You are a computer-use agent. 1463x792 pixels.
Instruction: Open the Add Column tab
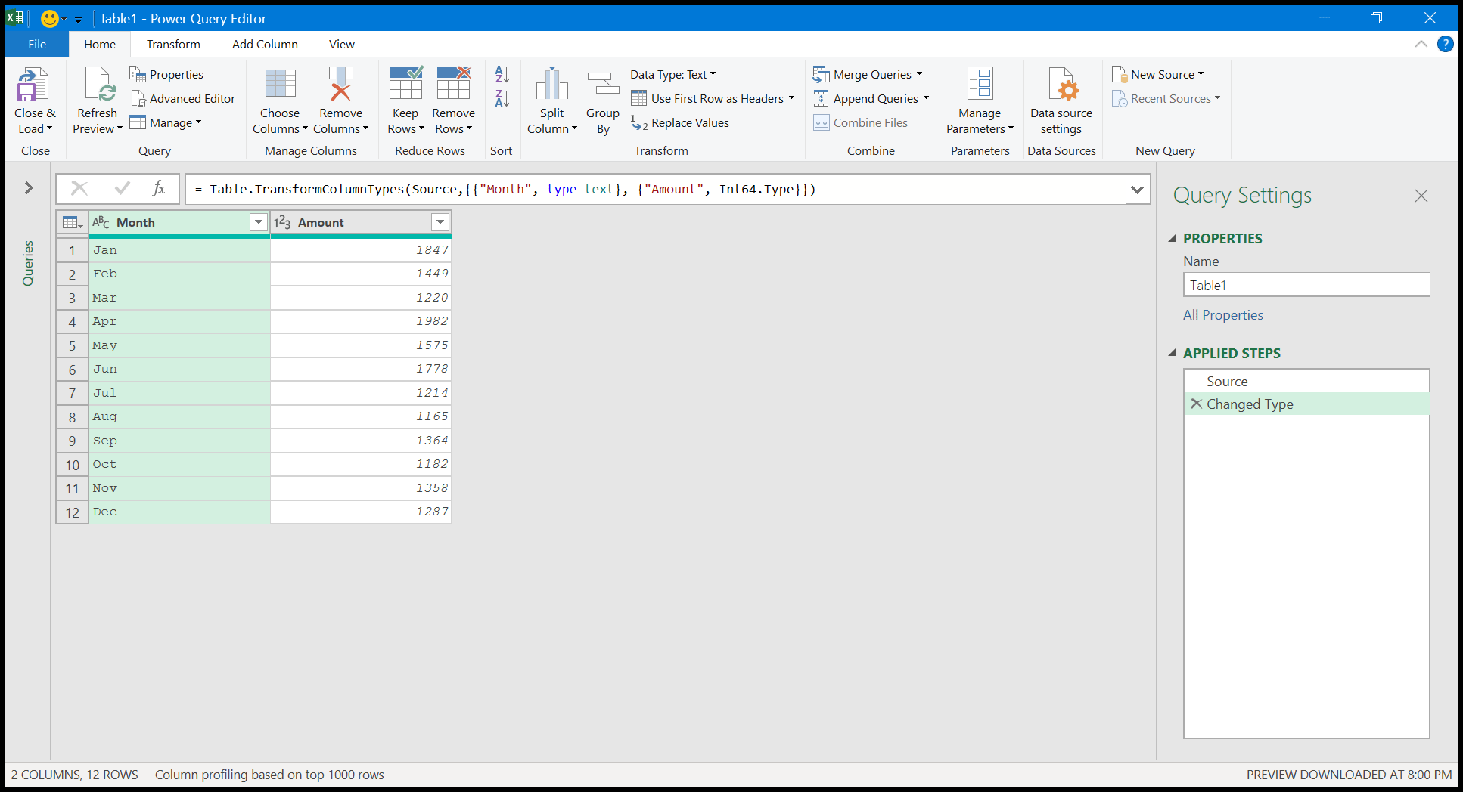point(265,44)
